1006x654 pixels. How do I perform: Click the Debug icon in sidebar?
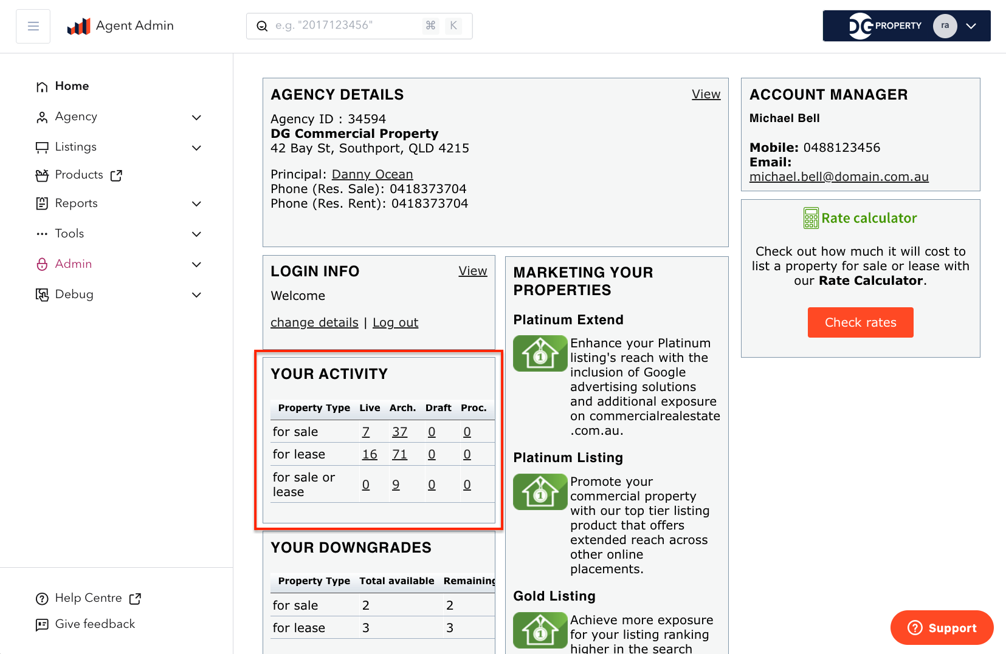pos(42,295)
